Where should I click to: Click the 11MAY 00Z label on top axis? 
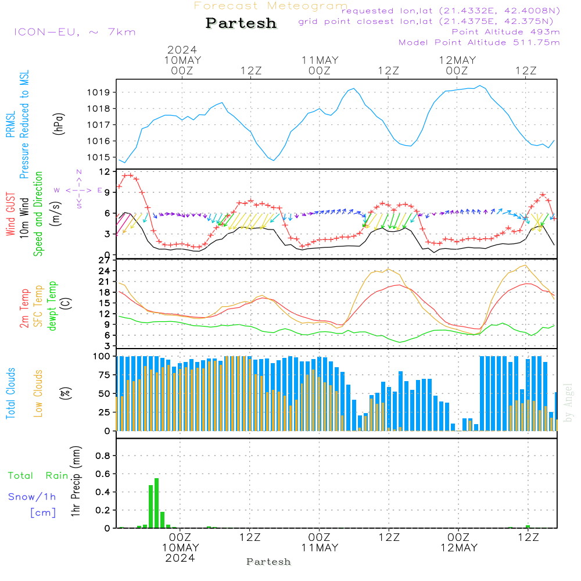[320, 65]
